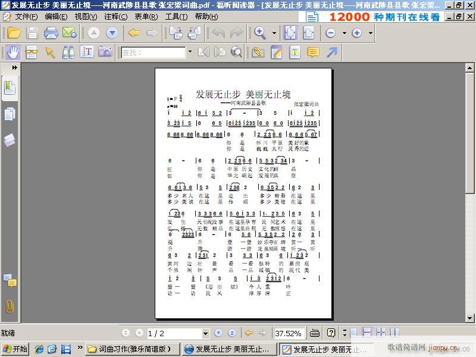Screen dimensions: 476x357
Task: Open the zoom level dropdown arrow
Action: [x=274, y=35]
